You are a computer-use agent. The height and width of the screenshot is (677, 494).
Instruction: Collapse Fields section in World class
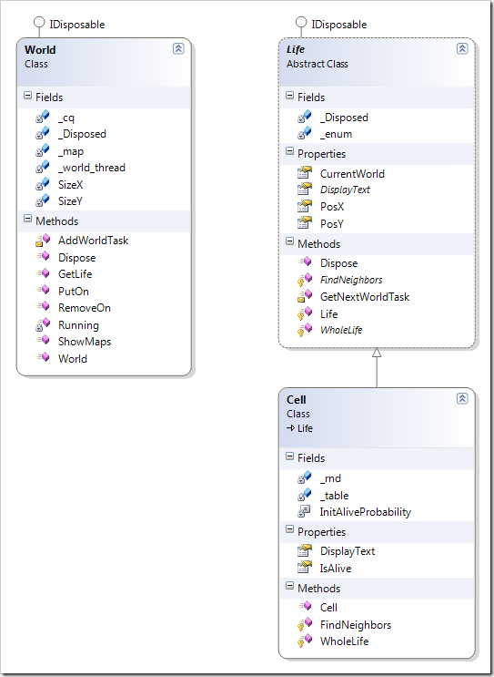27,96
